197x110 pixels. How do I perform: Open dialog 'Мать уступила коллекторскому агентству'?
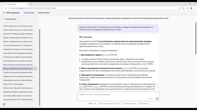tap(18, 65)
